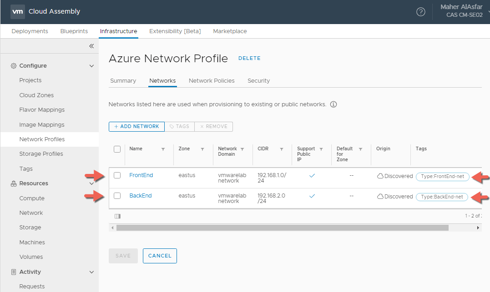490x292 pixels.
Task: Collapse the sidebar with double-chevron icon
Action: point(91,46)
